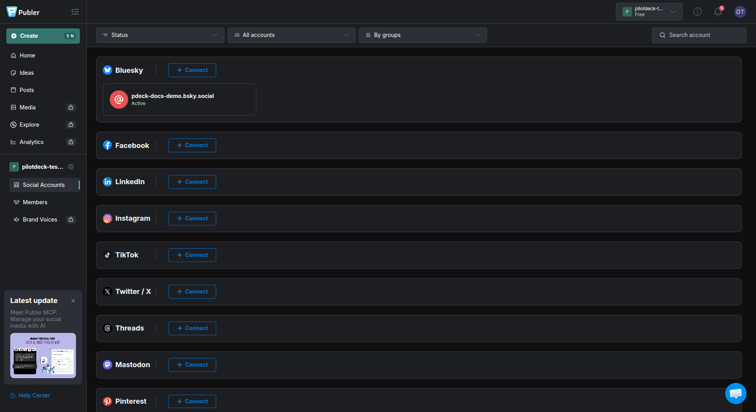Open the All accounts dropdown
756x412 pixels.
[291, 35]
